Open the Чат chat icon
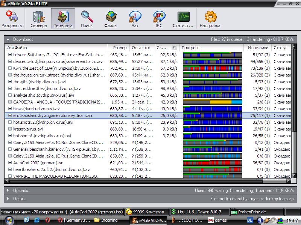Screen dimensions: 301x225 [135, 16]
